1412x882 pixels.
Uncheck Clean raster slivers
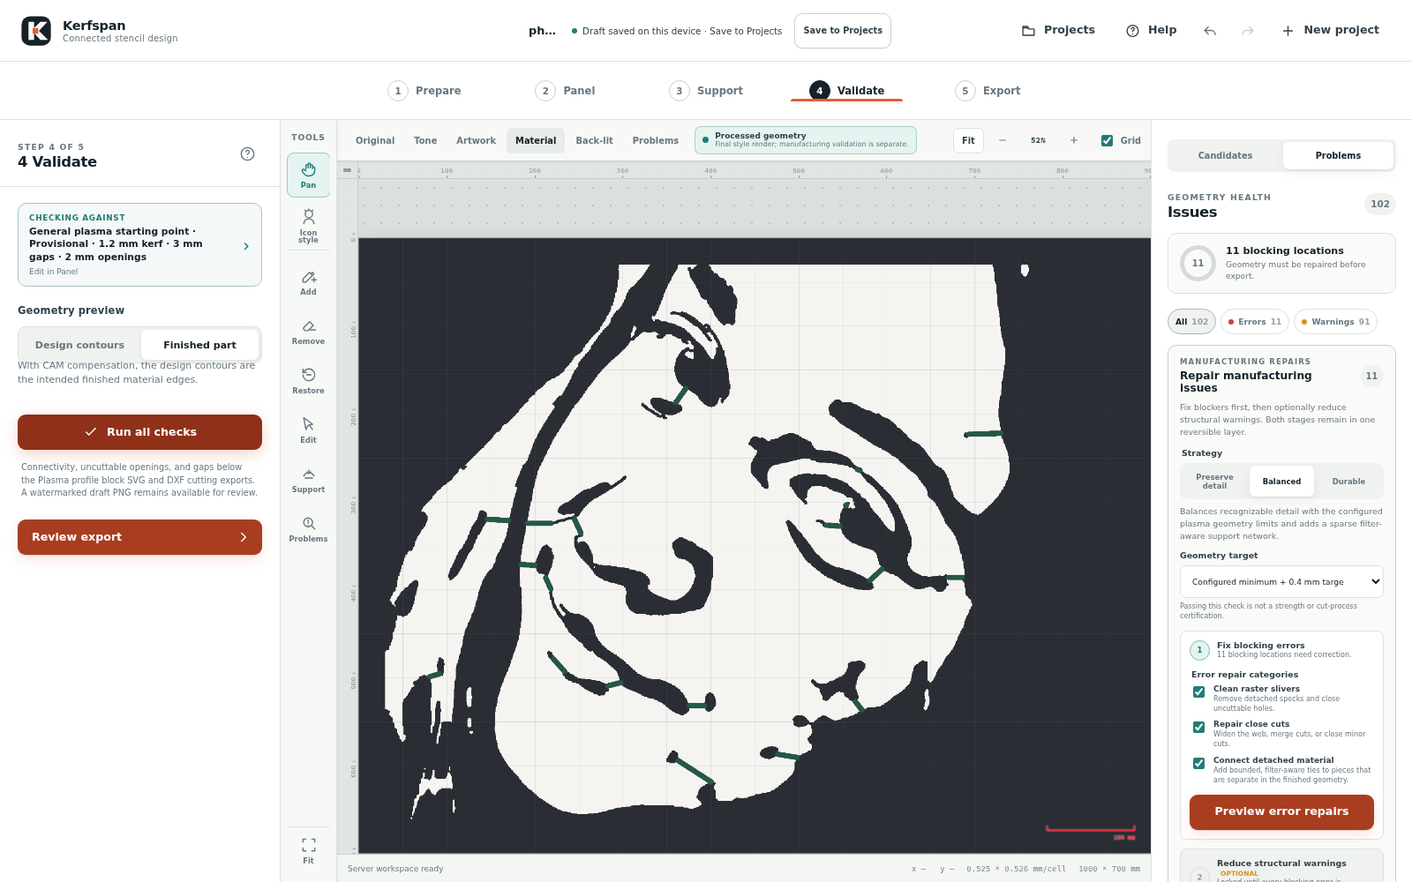coord(1198,692)
